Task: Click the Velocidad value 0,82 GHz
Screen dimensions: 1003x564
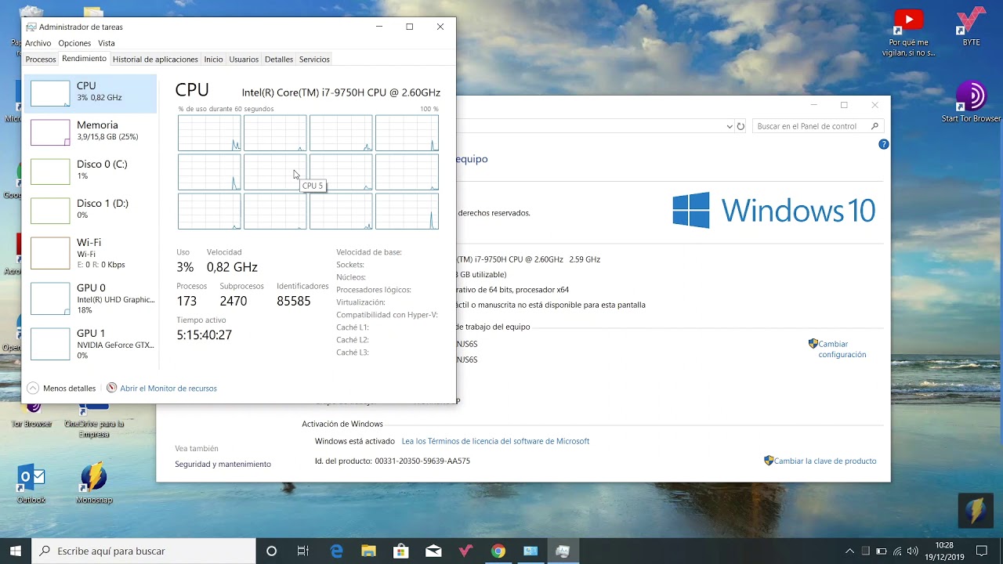Action: (232, 268)
